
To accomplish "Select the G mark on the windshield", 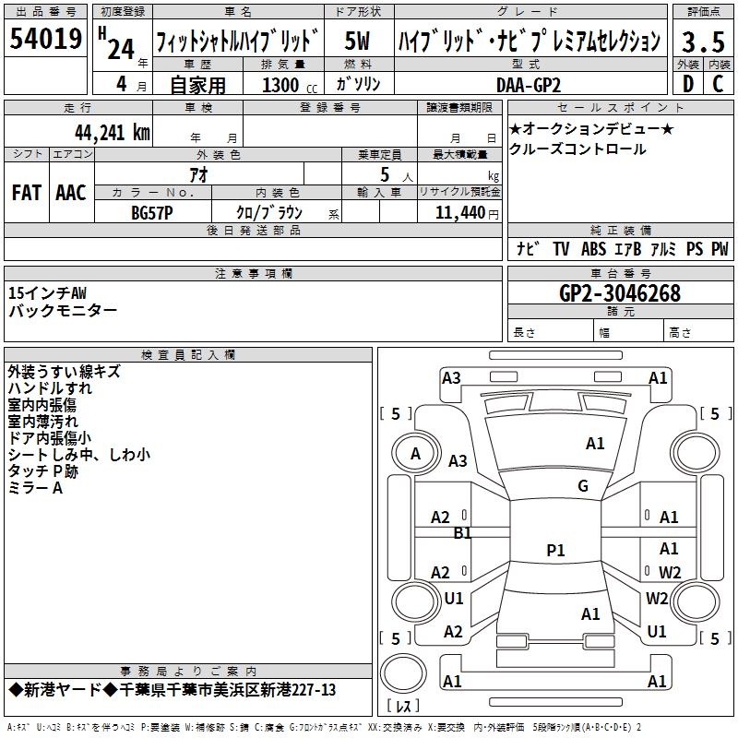I will click(x=582, y=486).
